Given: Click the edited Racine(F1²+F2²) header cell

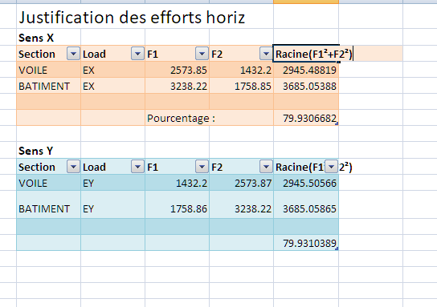Looking at the screenshot, I should tap(306, 54).
